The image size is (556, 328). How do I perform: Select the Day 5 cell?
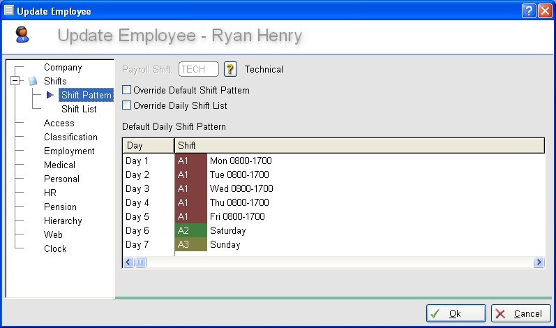click(148, 216)
